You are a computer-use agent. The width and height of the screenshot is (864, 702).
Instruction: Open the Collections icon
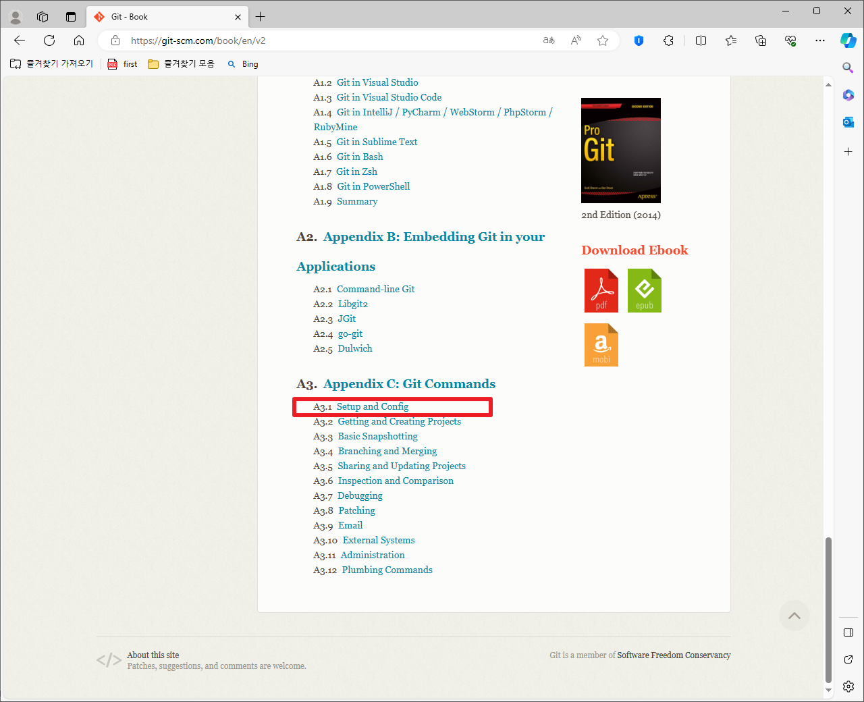click(x=761, y=40)
